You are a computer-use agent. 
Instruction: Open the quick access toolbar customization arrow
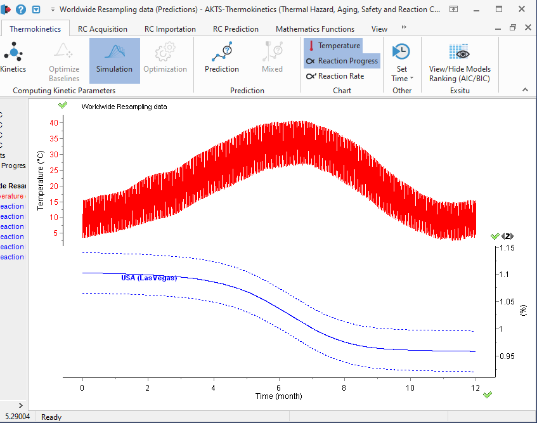point(53,10)
